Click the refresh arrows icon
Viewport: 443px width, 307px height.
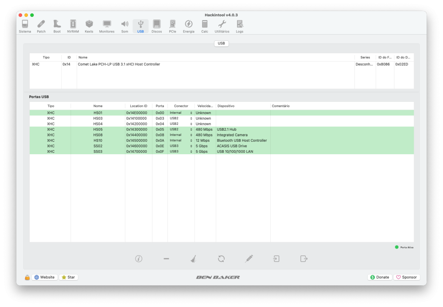(x=221, y=258)
